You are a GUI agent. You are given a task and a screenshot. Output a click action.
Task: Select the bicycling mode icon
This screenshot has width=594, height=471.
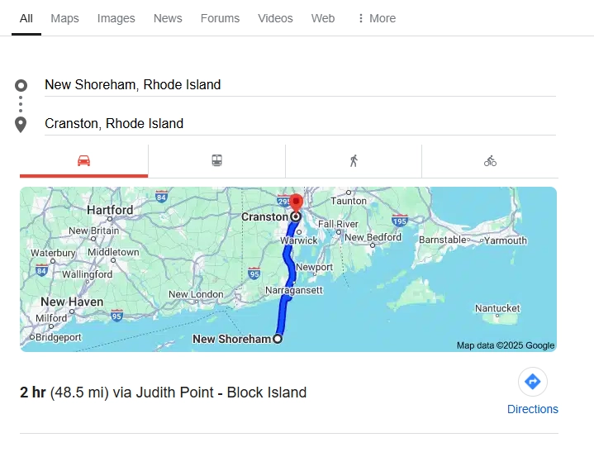pos(490,161)
